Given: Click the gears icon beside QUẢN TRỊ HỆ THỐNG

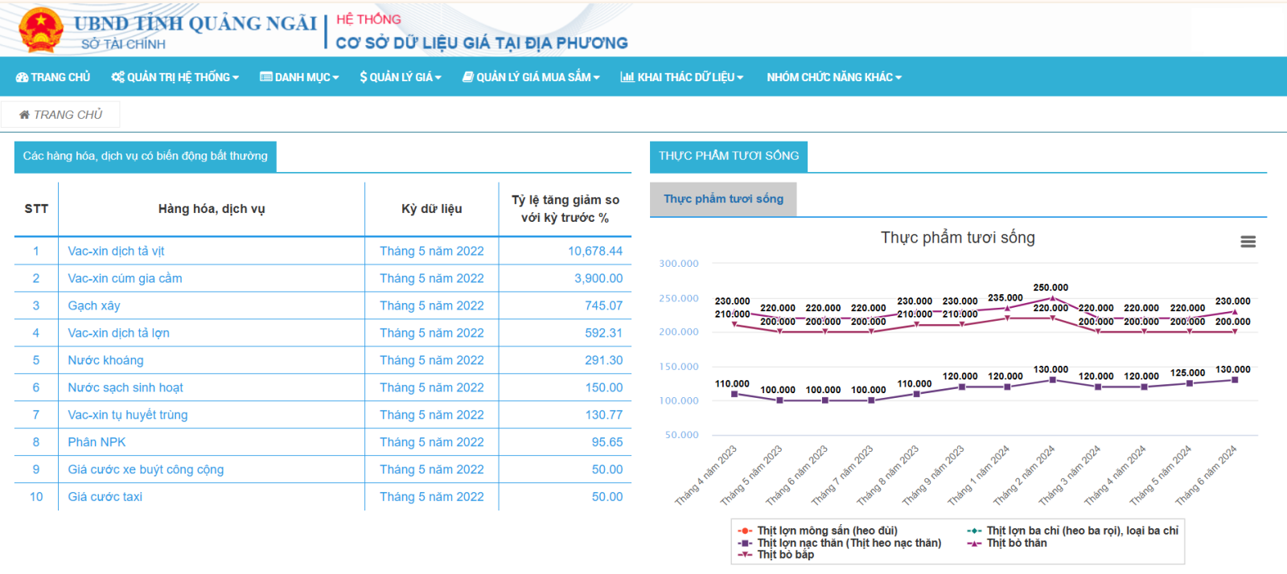Looking at the screenshot, I should 117,77.
